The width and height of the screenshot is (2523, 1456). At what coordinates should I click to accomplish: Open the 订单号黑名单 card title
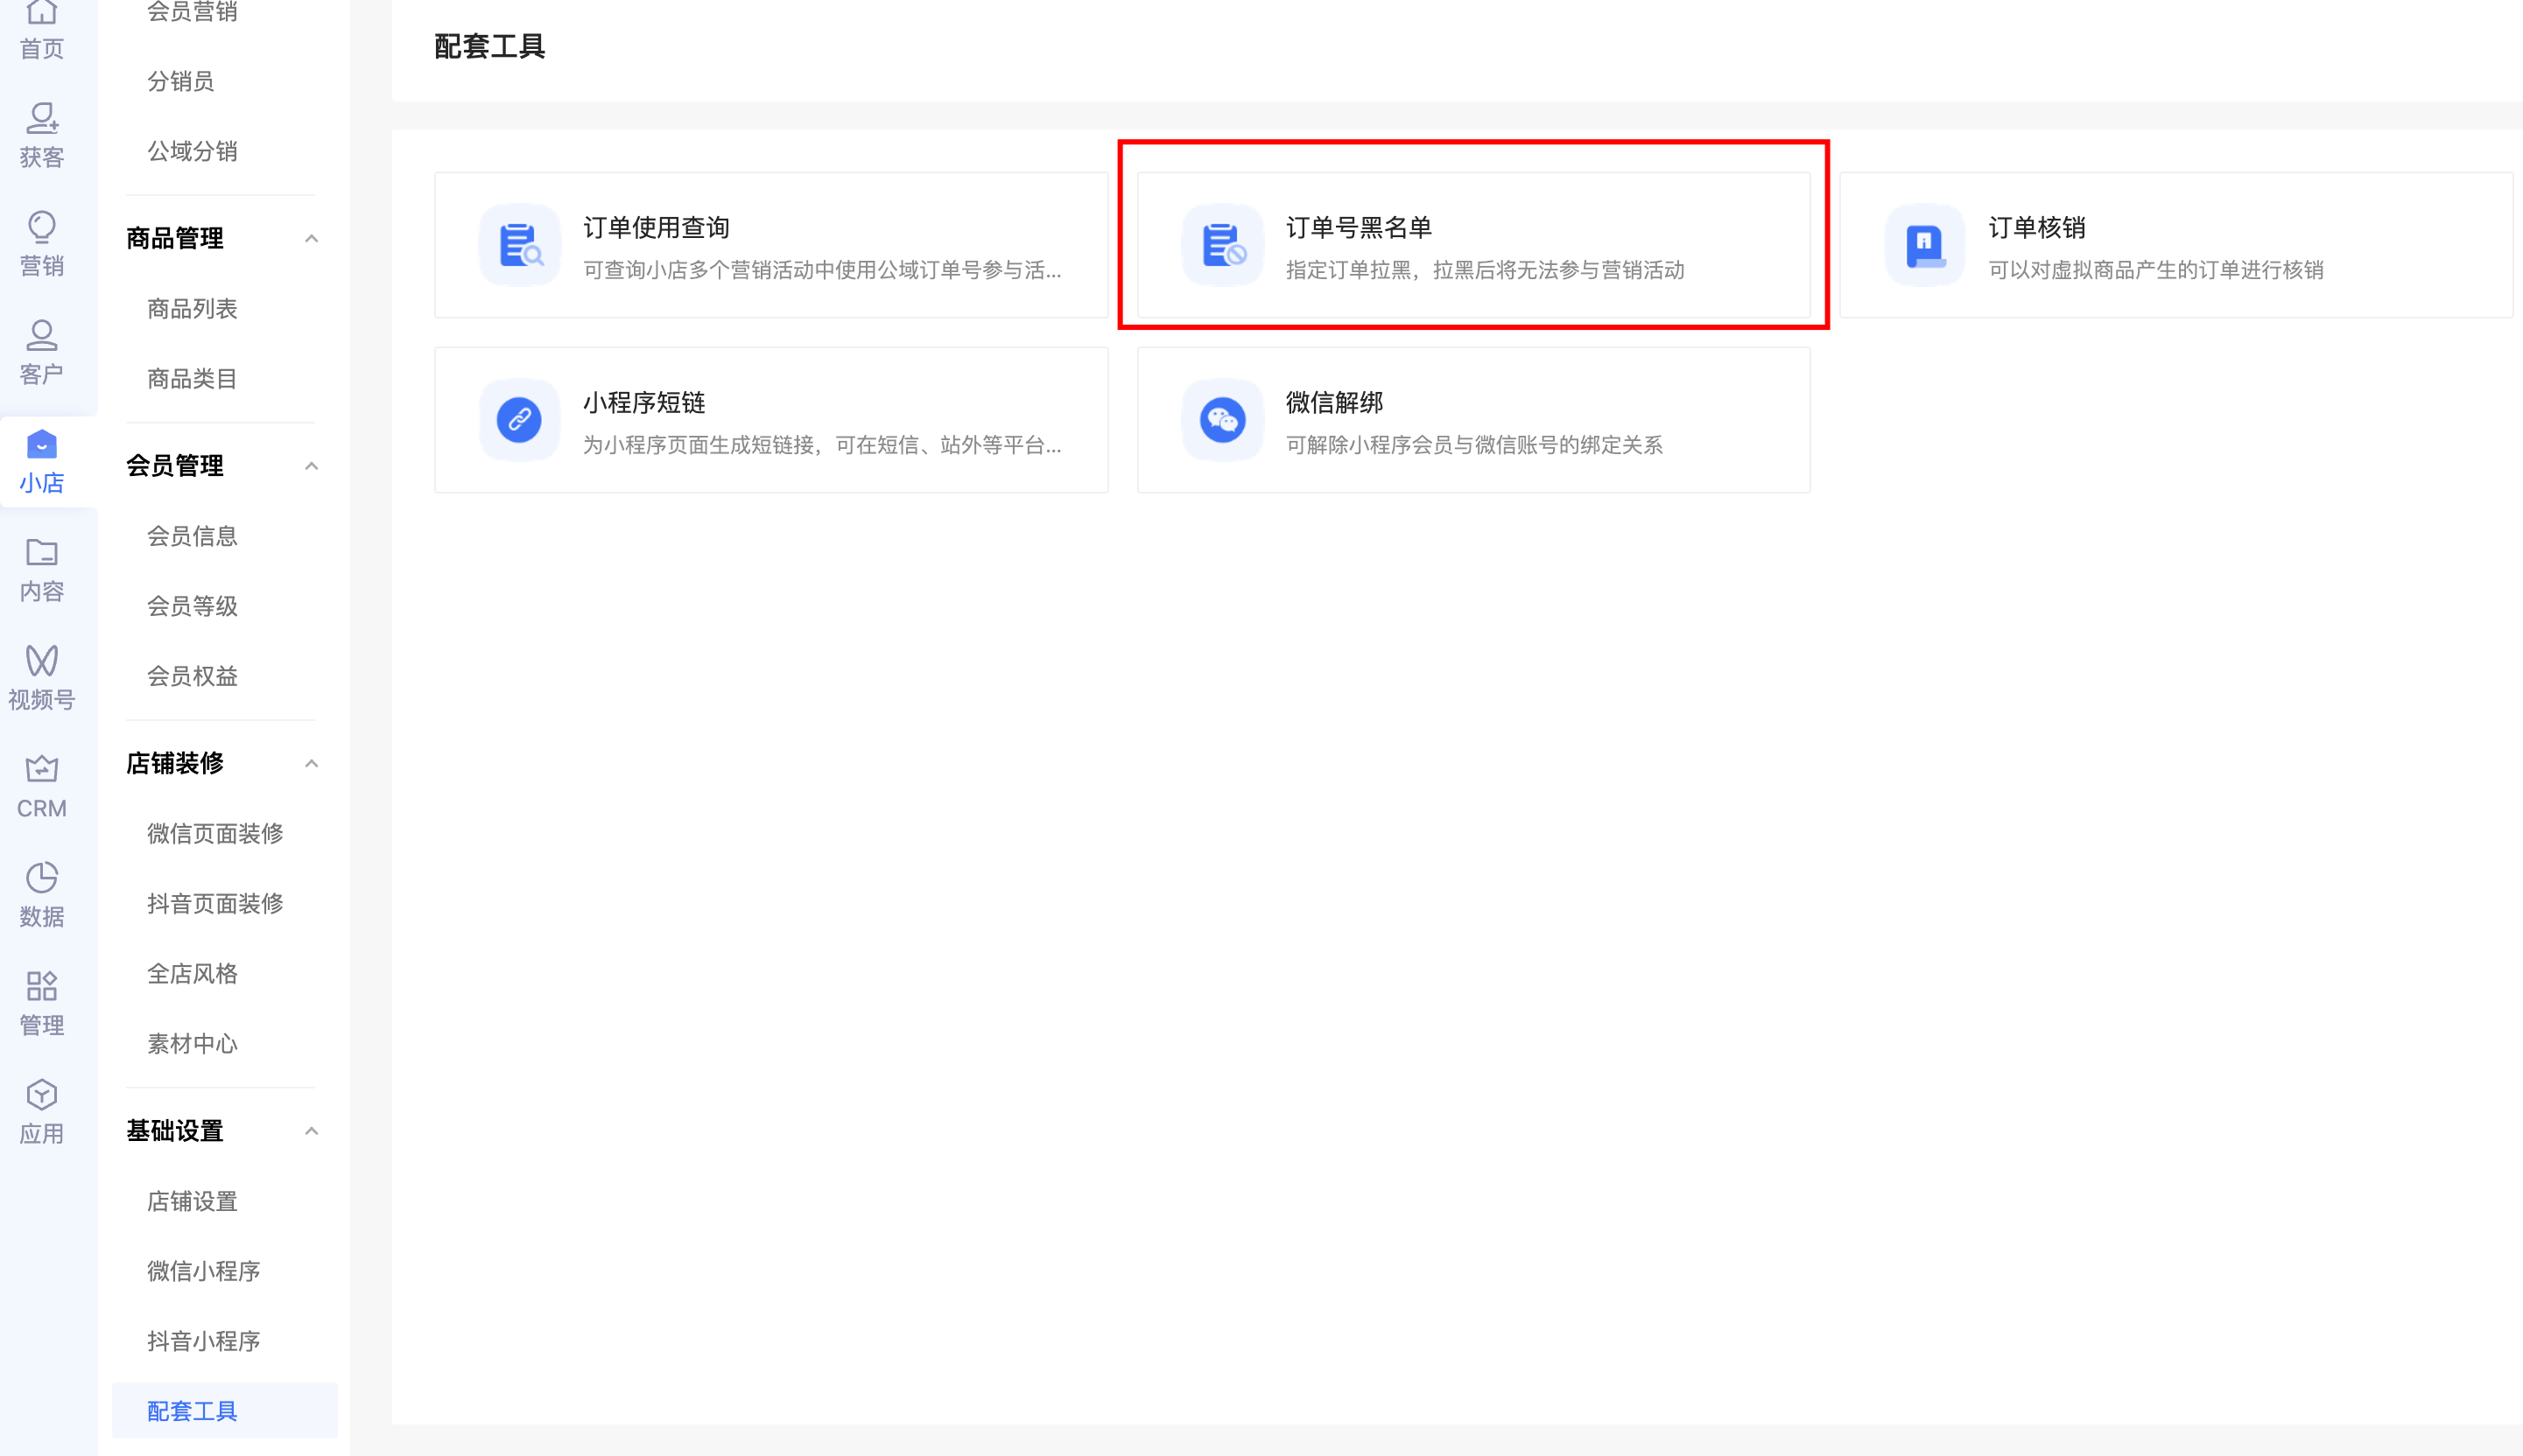pyautogui.click(x=1359, y=228)
